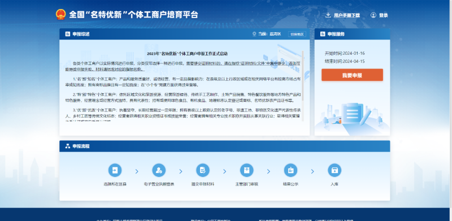
Task: Click the 选择所在区县 step label
Action: pos(115,184)
